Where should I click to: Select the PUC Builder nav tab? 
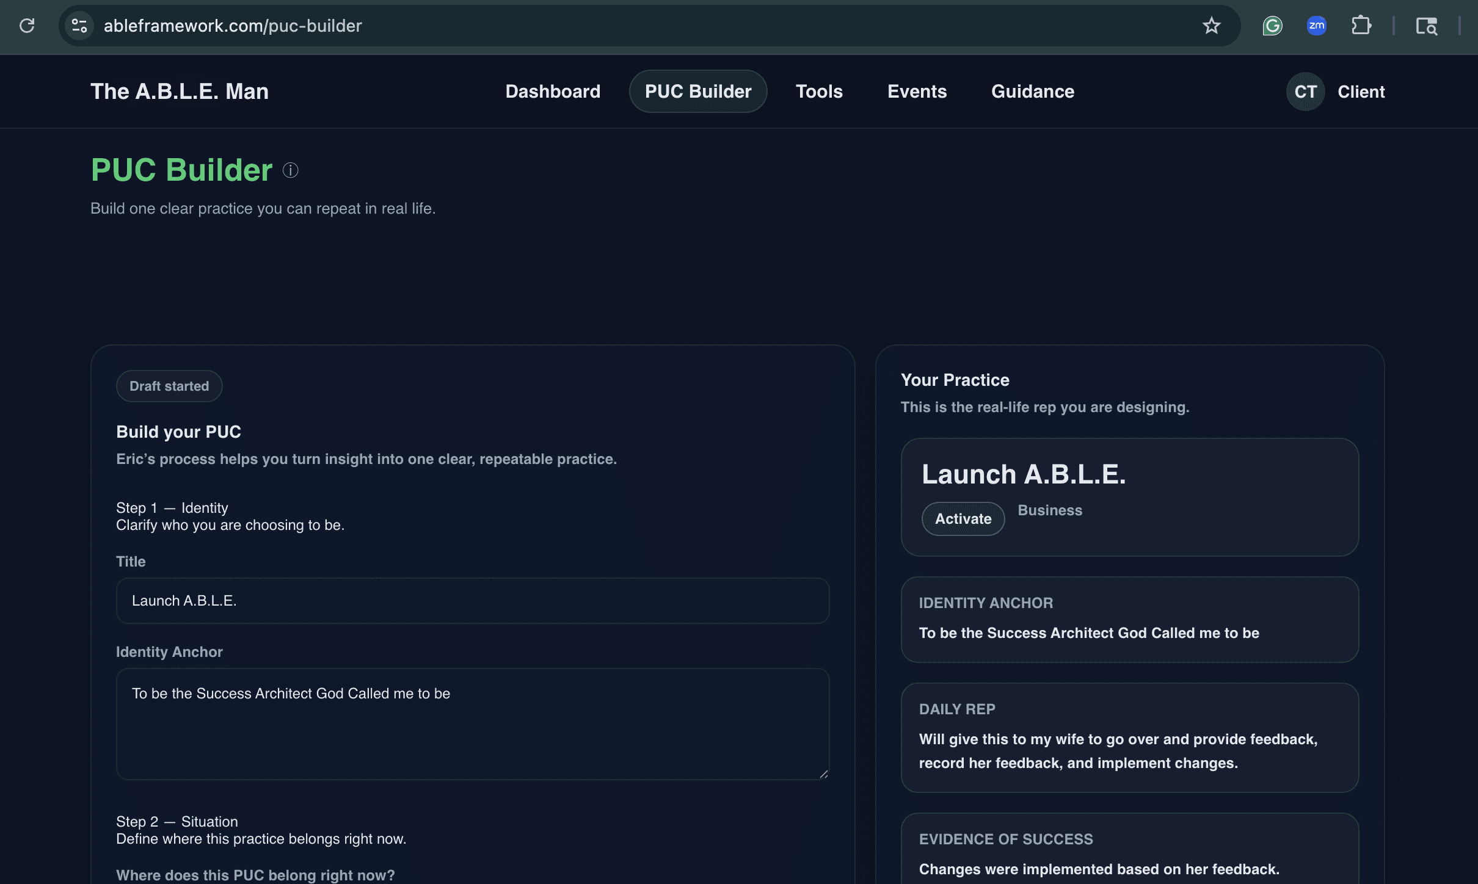point(698,92)
